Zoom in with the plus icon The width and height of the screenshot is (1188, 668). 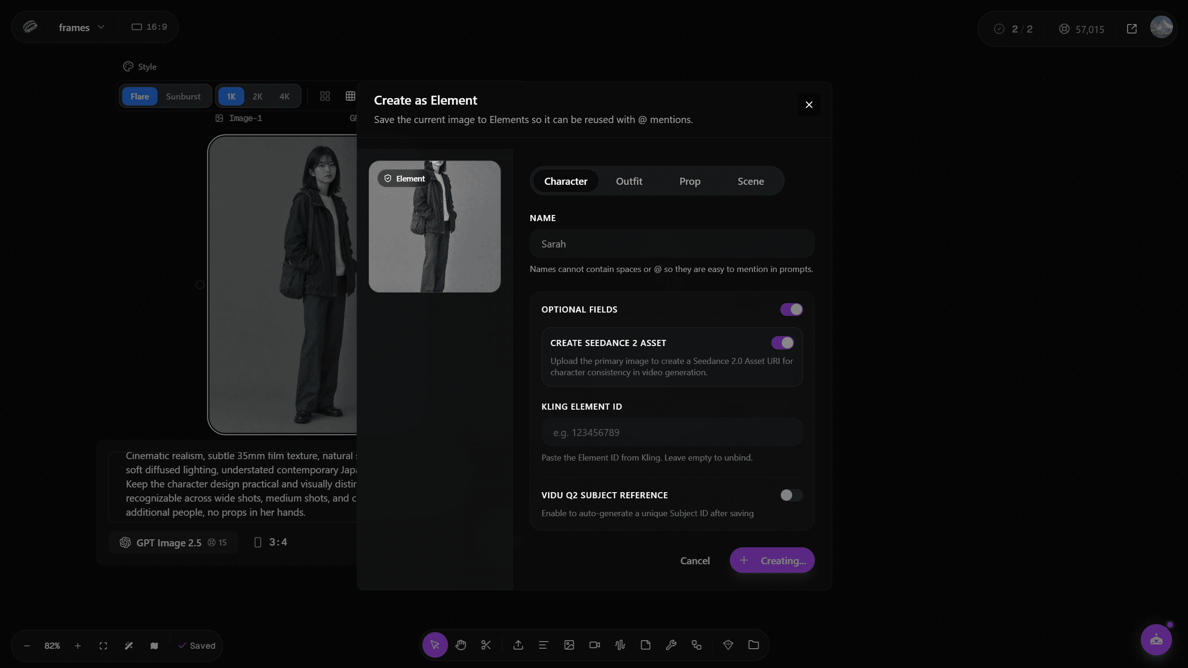pos(78,645)
